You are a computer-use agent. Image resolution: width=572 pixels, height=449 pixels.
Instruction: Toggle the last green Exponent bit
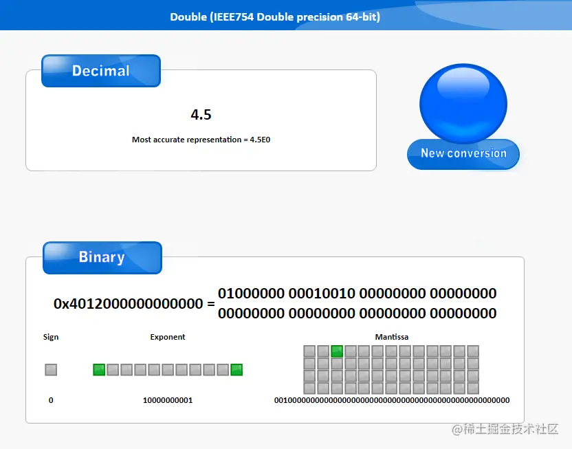click(x=236, y=370)
